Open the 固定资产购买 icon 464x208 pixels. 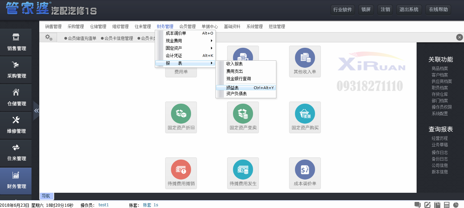pyautogui.click(x=305, y=117)
